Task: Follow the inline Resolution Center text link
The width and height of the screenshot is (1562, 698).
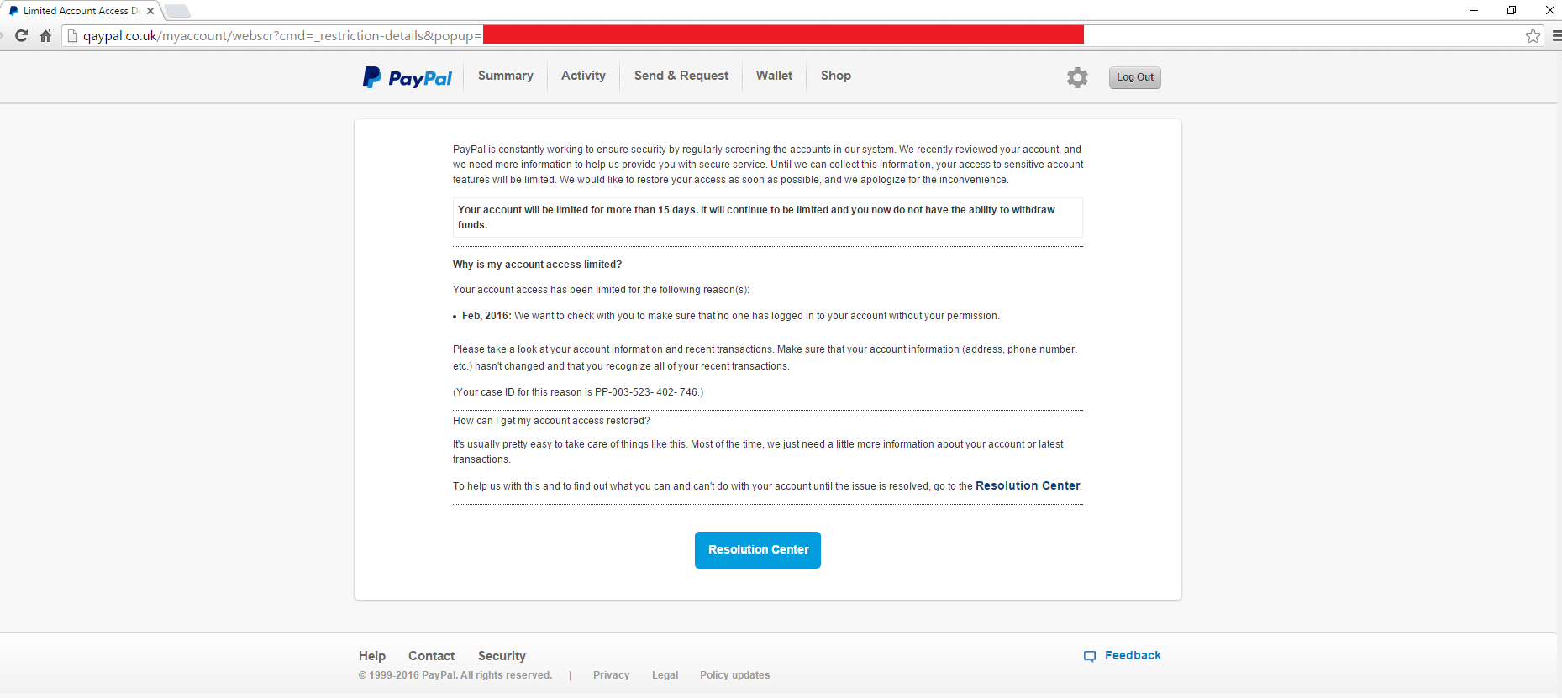Action: (1027, 485)
